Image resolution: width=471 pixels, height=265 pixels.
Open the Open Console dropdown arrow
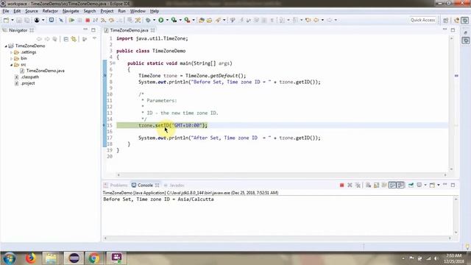point(439,185)
